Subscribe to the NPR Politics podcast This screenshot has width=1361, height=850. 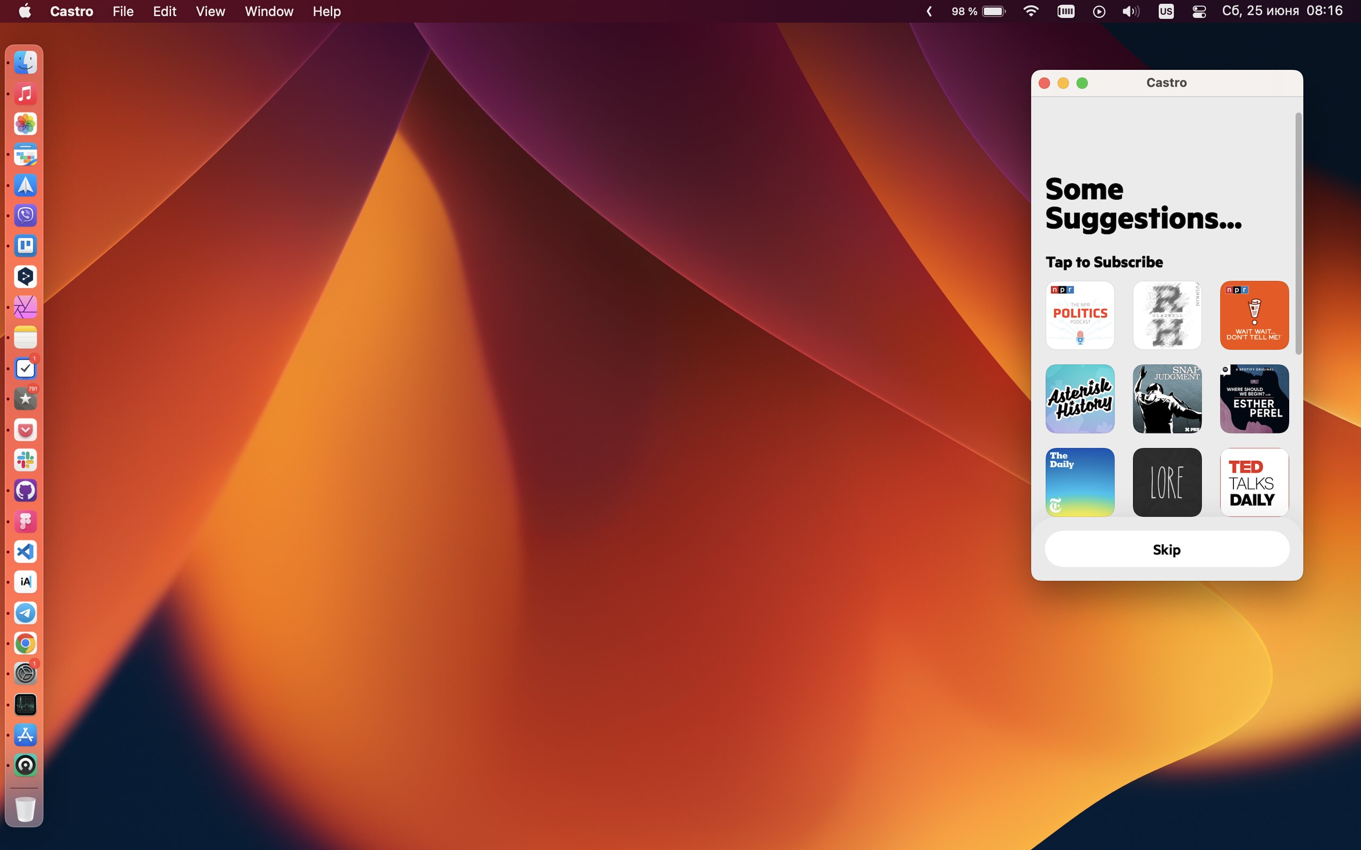1080,315
